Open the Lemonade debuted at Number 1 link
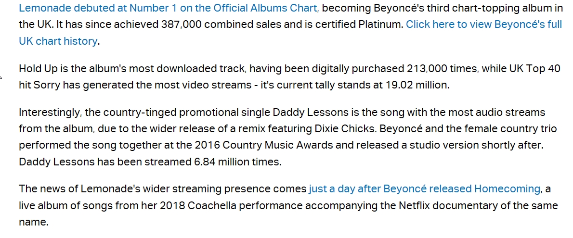Viewport: 573px width, 238px height. (168, 8)
